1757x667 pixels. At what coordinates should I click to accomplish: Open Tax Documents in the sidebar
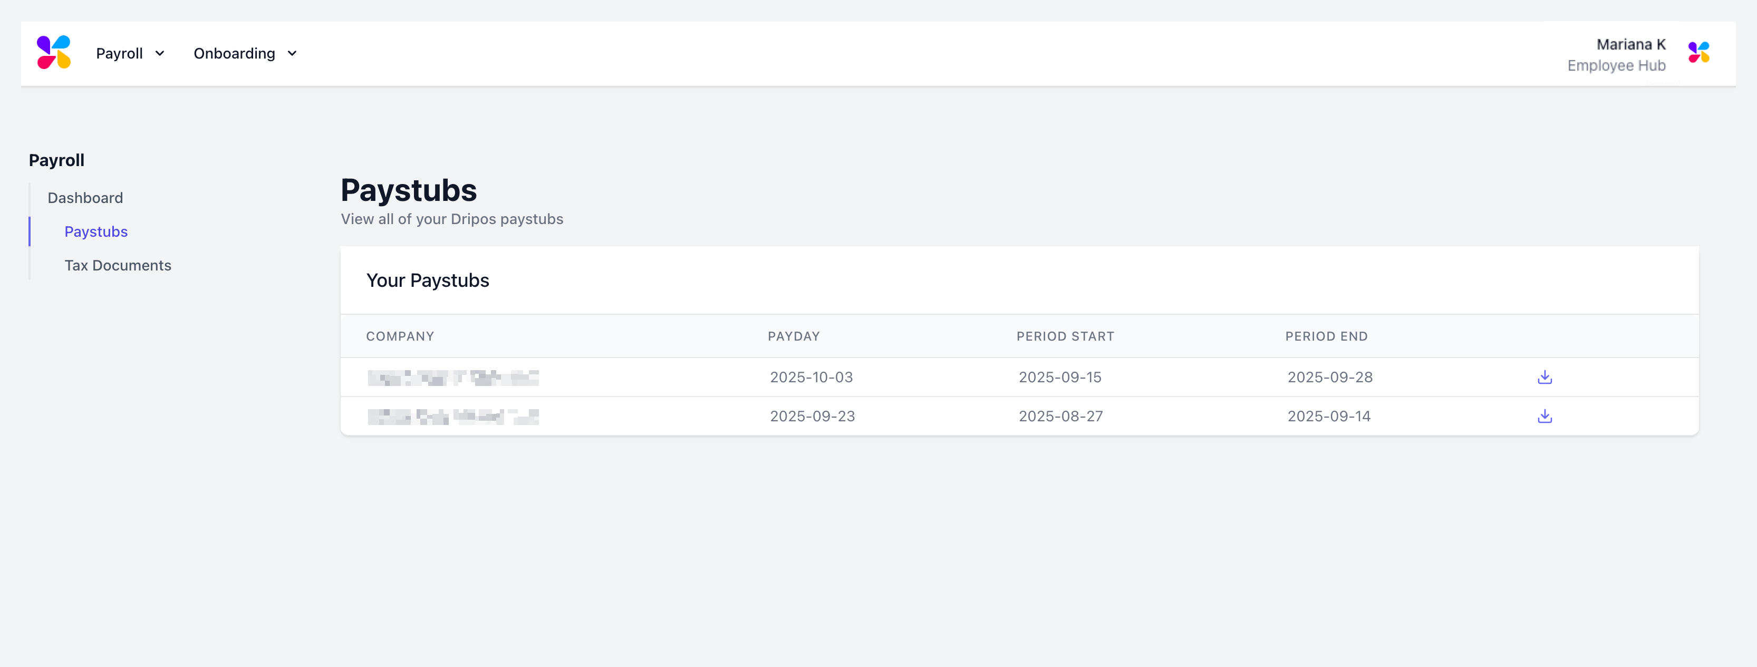[117, 265]
